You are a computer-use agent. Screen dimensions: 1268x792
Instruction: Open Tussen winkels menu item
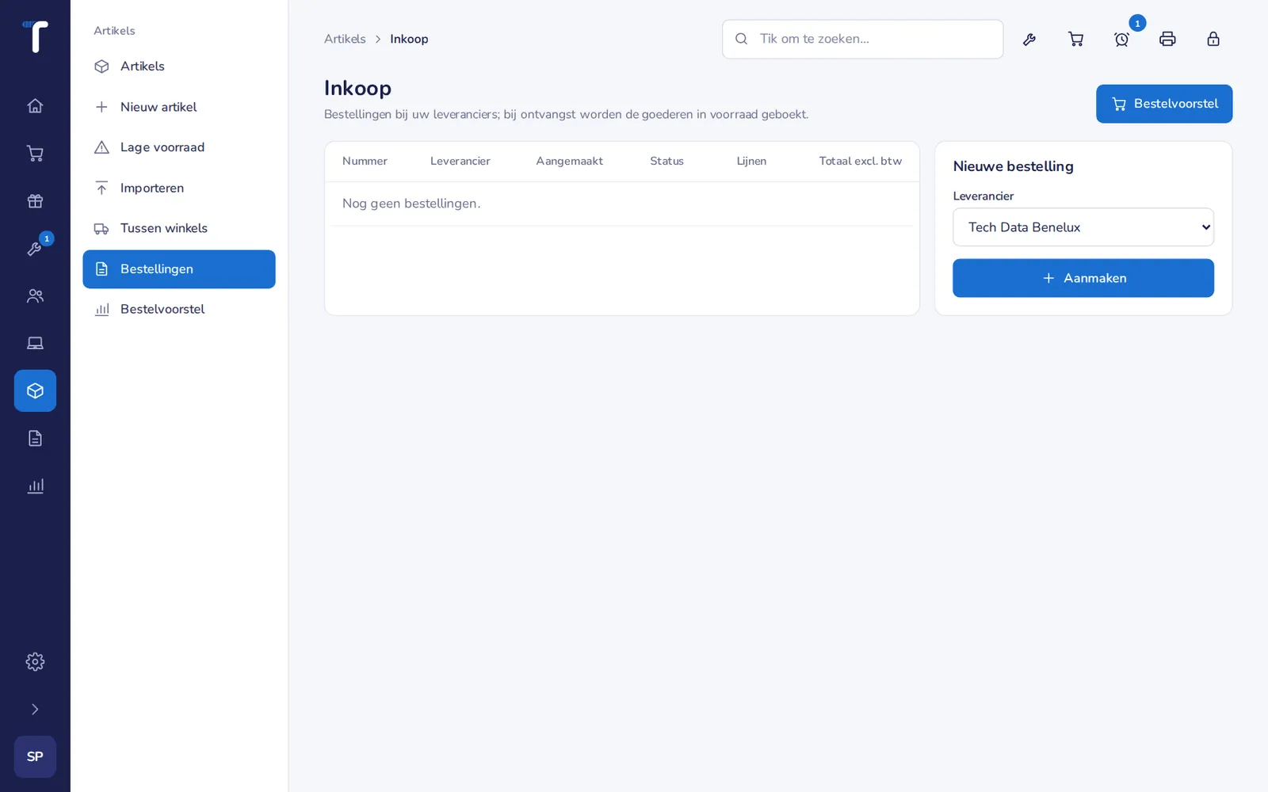click(x=179, y=228)
